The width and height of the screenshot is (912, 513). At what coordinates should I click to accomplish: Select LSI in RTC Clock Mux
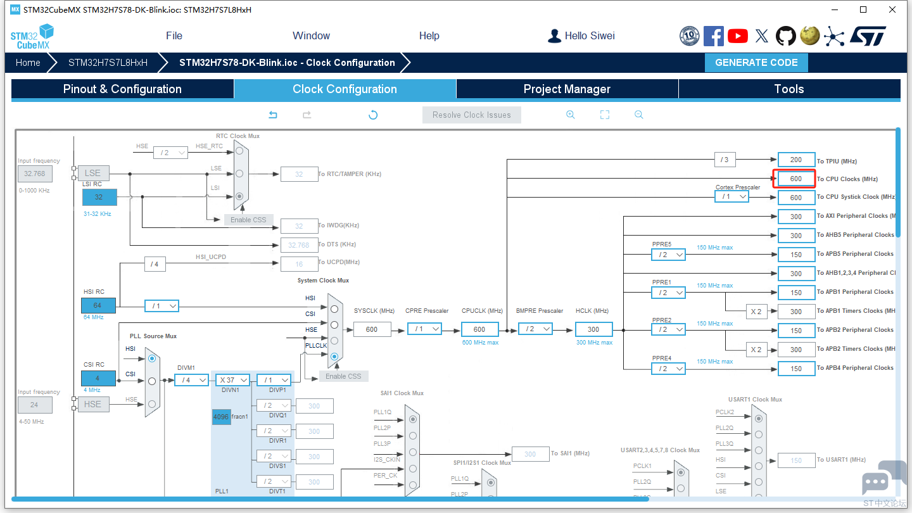pyautogui.click(x=239, y=196)
